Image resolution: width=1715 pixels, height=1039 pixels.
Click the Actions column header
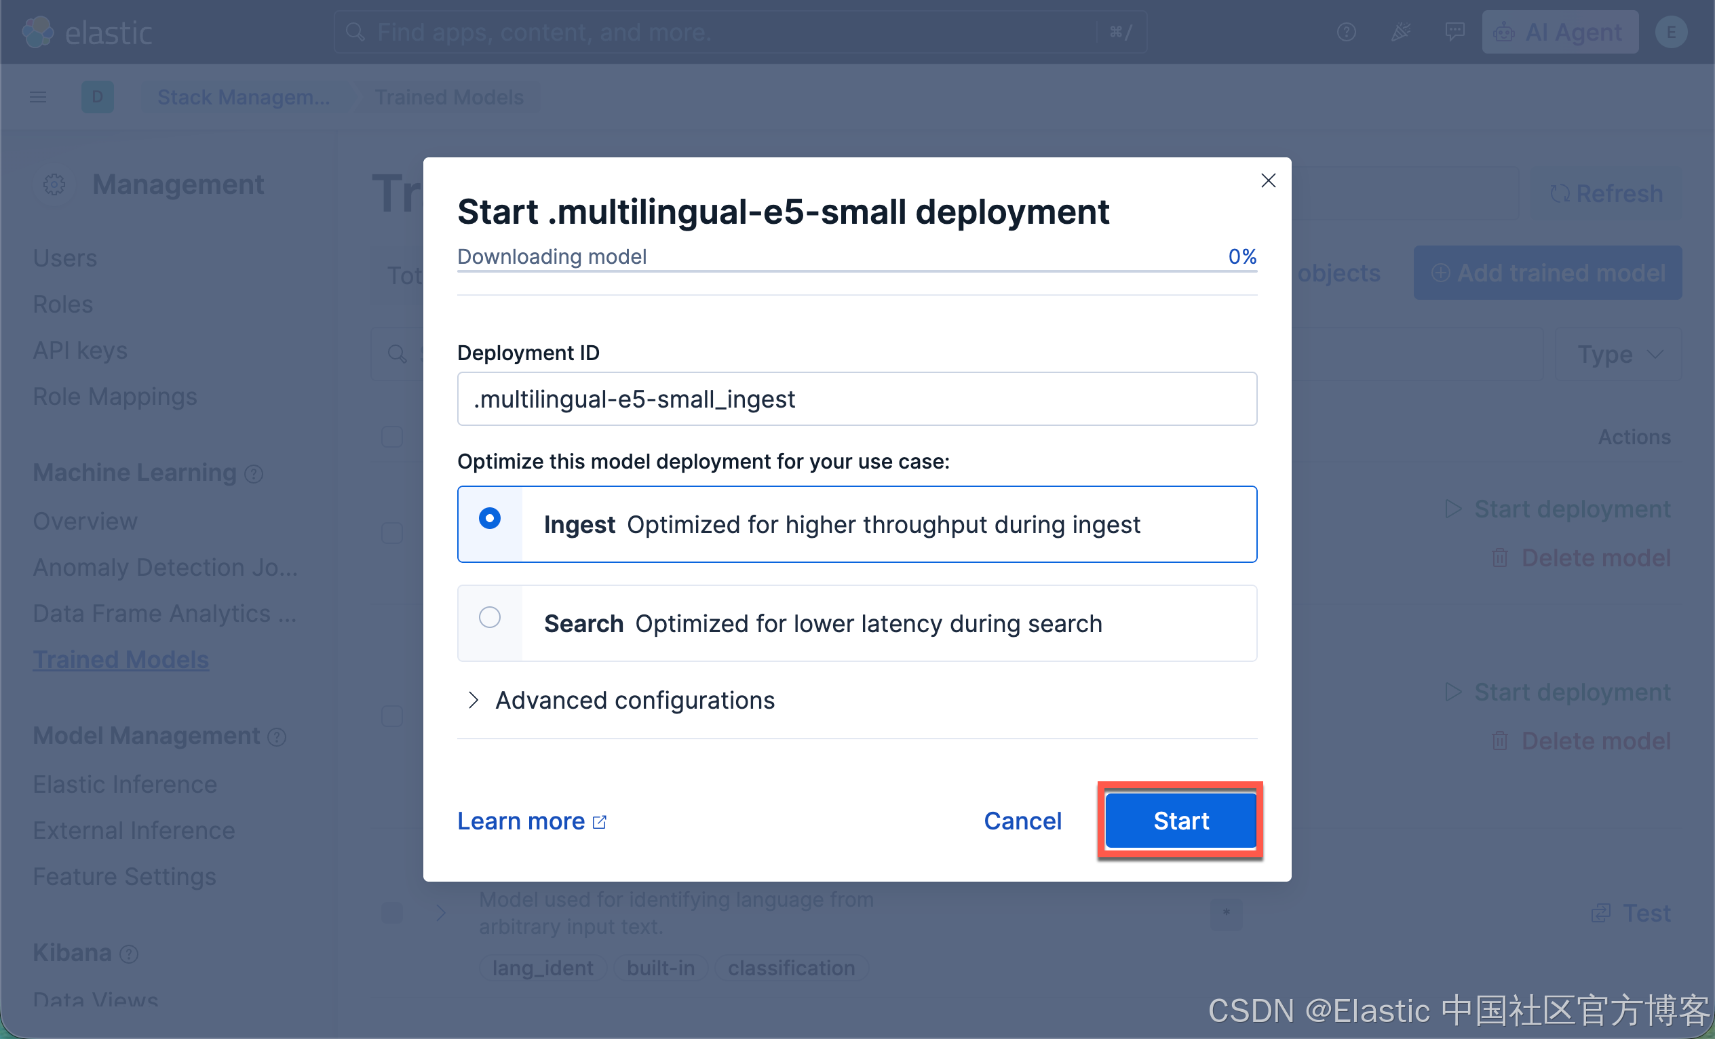pos(1634,437)
